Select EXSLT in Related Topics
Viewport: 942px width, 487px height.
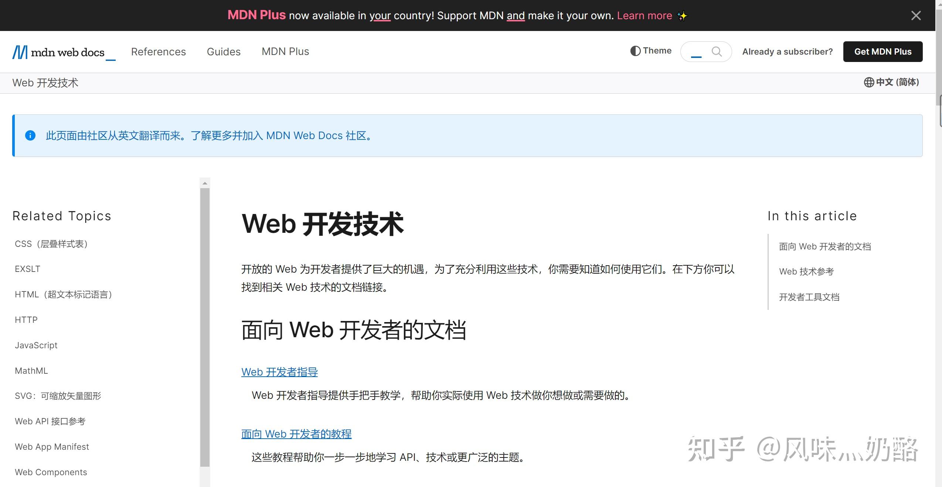pyautogui.click(x=27, y=269)
